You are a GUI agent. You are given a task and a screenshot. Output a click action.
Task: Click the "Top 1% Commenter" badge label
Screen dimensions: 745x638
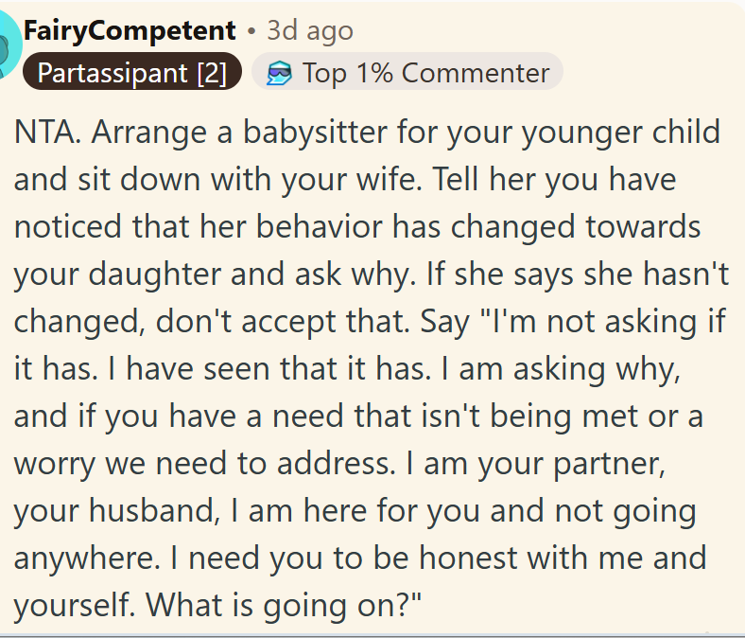pyautogui.click(x=425, y=73)
